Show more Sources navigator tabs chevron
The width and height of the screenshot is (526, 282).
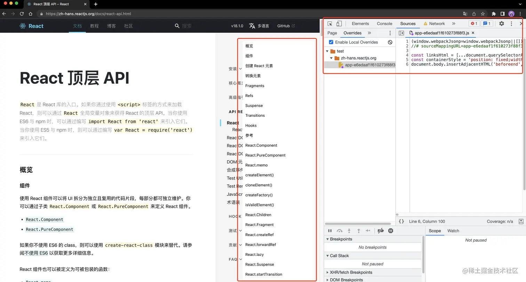click(369, 33)
